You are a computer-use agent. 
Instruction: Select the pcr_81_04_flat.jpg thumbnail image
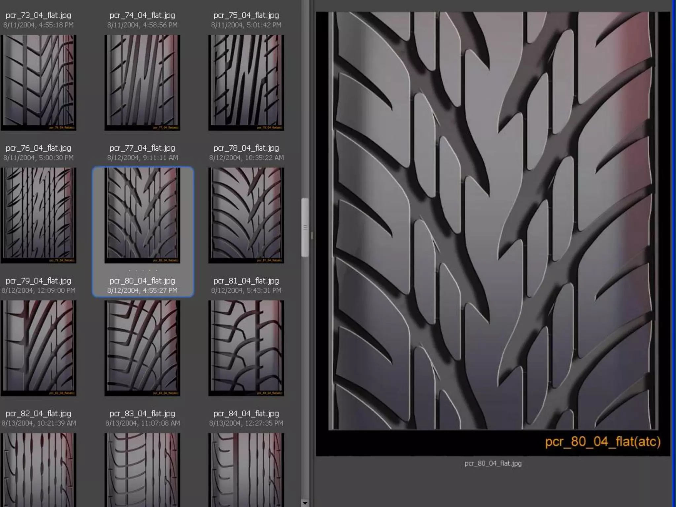[x=246, y=215]
